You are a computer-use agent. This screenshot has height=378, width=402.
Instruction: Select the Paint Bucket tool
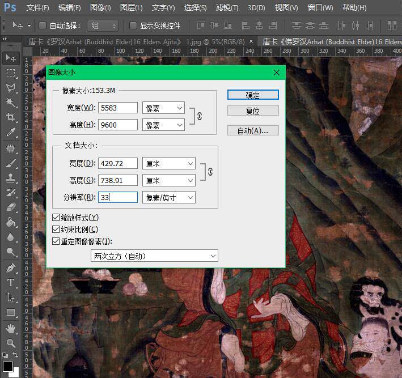[11, 222]
